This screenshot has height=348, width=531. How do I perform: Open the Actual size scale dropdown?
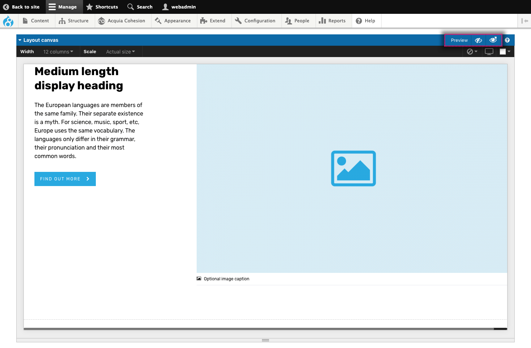point(120,51)
